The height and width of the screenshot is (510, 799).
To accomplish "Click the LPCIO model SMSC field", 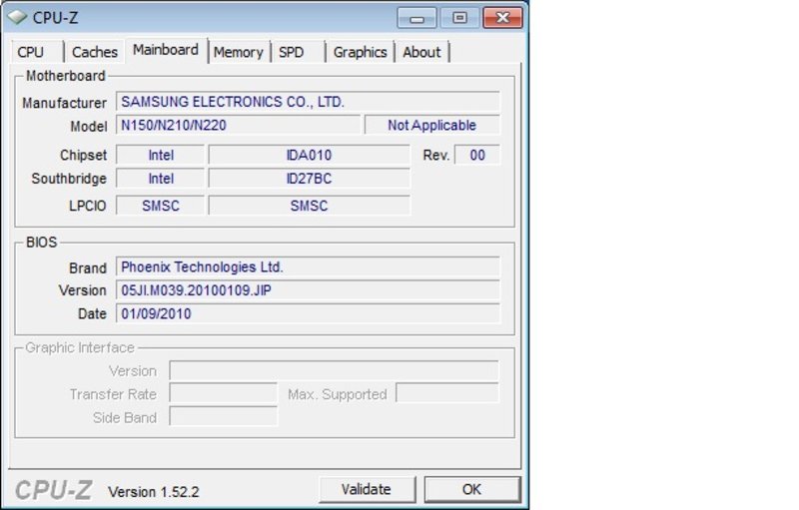I will click(310, 206).
